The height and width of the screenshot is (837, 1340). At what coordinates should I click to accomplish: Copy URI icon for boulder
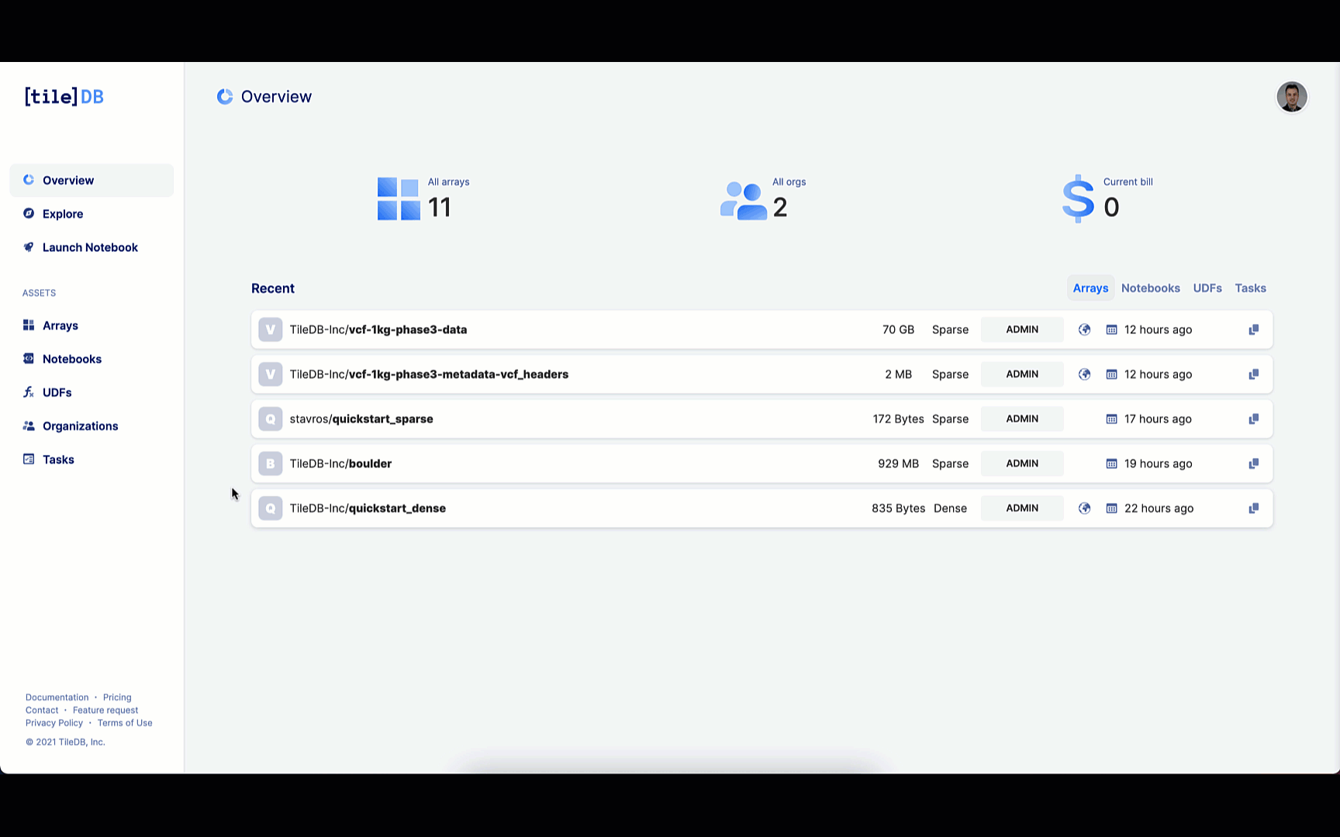[x=1253, y=463]
